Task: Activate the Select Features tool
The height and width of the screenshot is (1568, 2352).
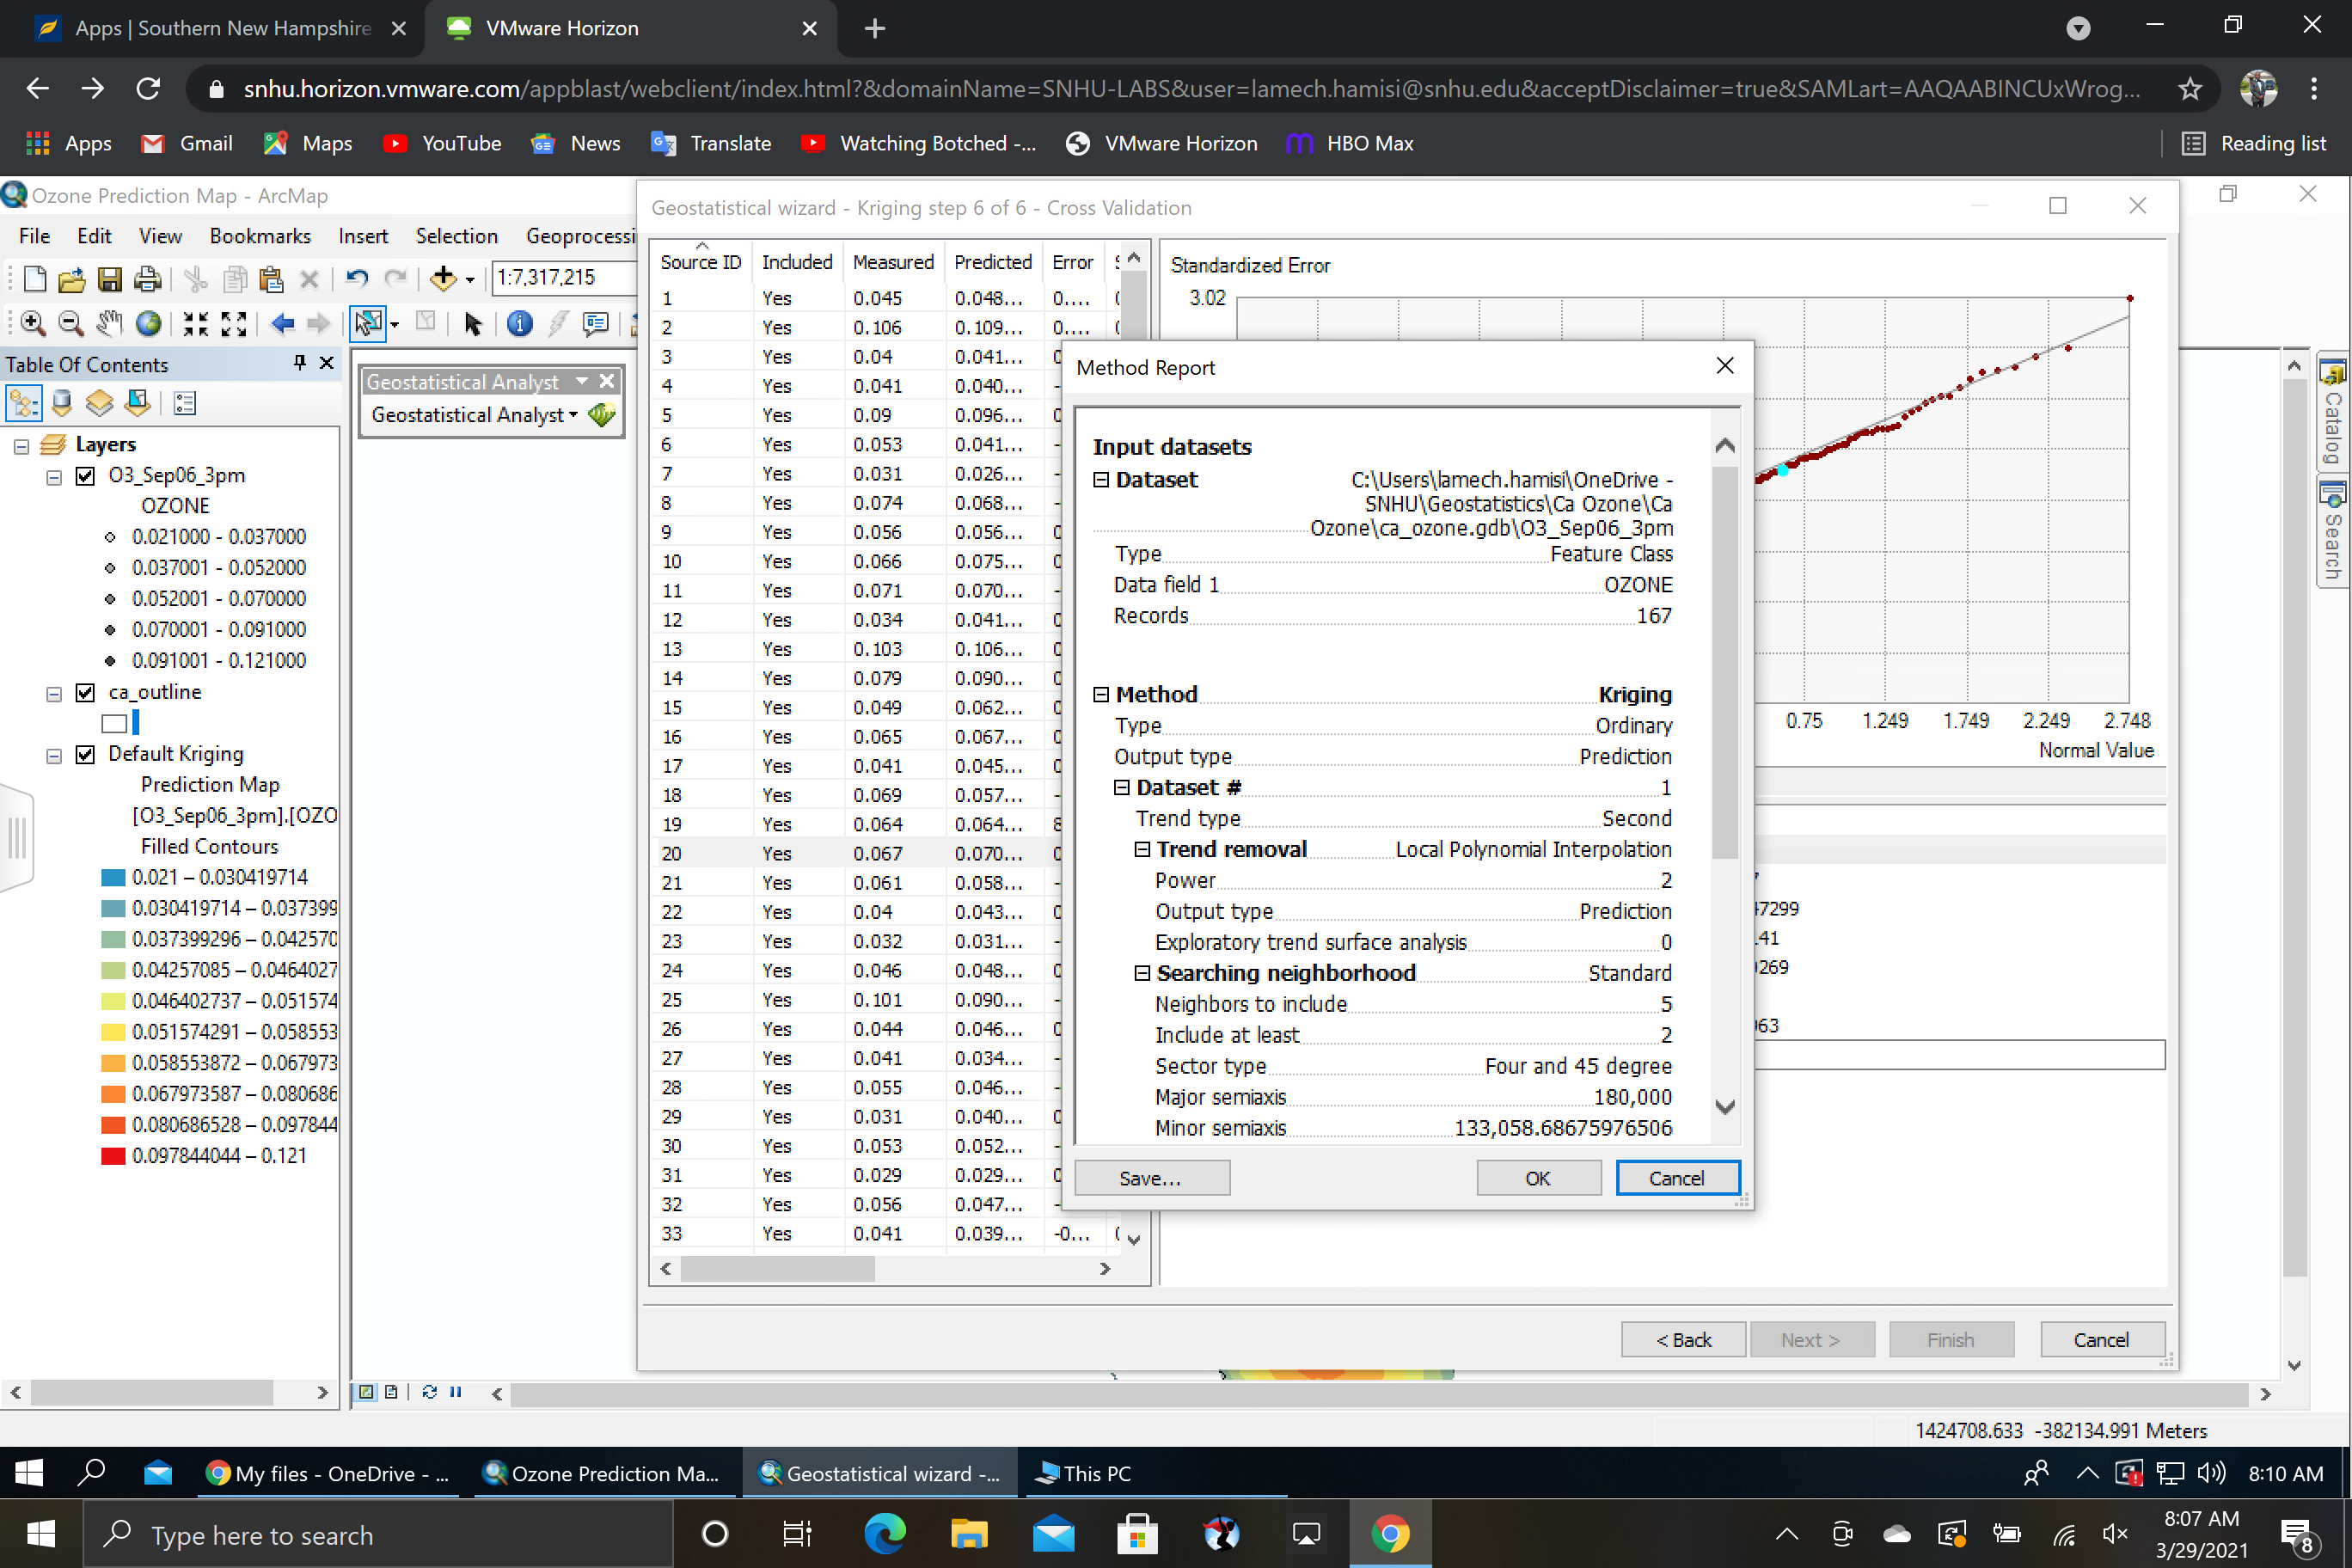Action: coord(367,323)
